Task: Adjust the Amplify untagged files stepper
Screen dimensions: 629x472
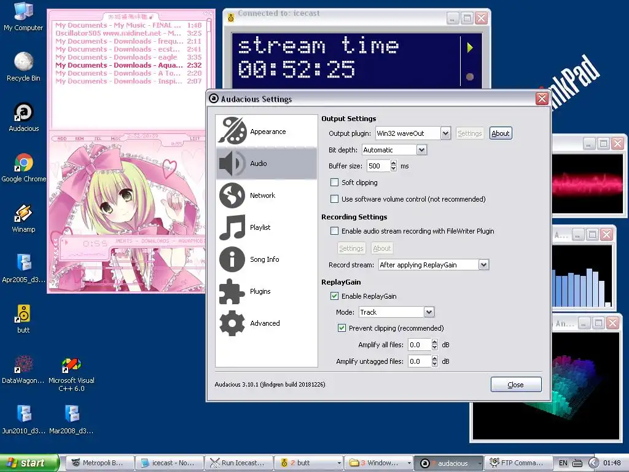Action: (x=434, y=361)
